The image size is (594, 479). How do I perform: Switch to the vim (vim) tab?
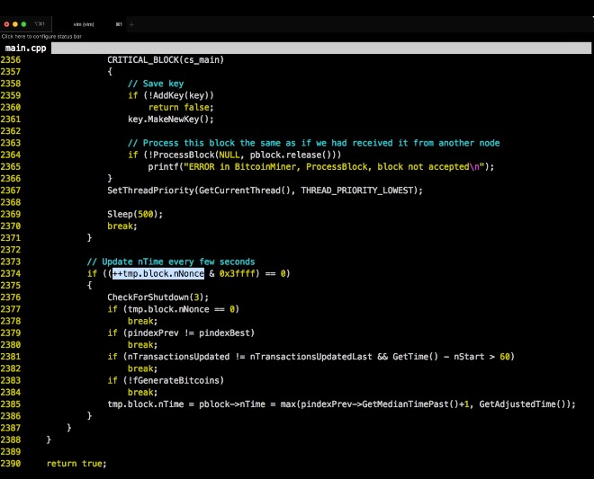pyautogui.click(x=84, y=23)
